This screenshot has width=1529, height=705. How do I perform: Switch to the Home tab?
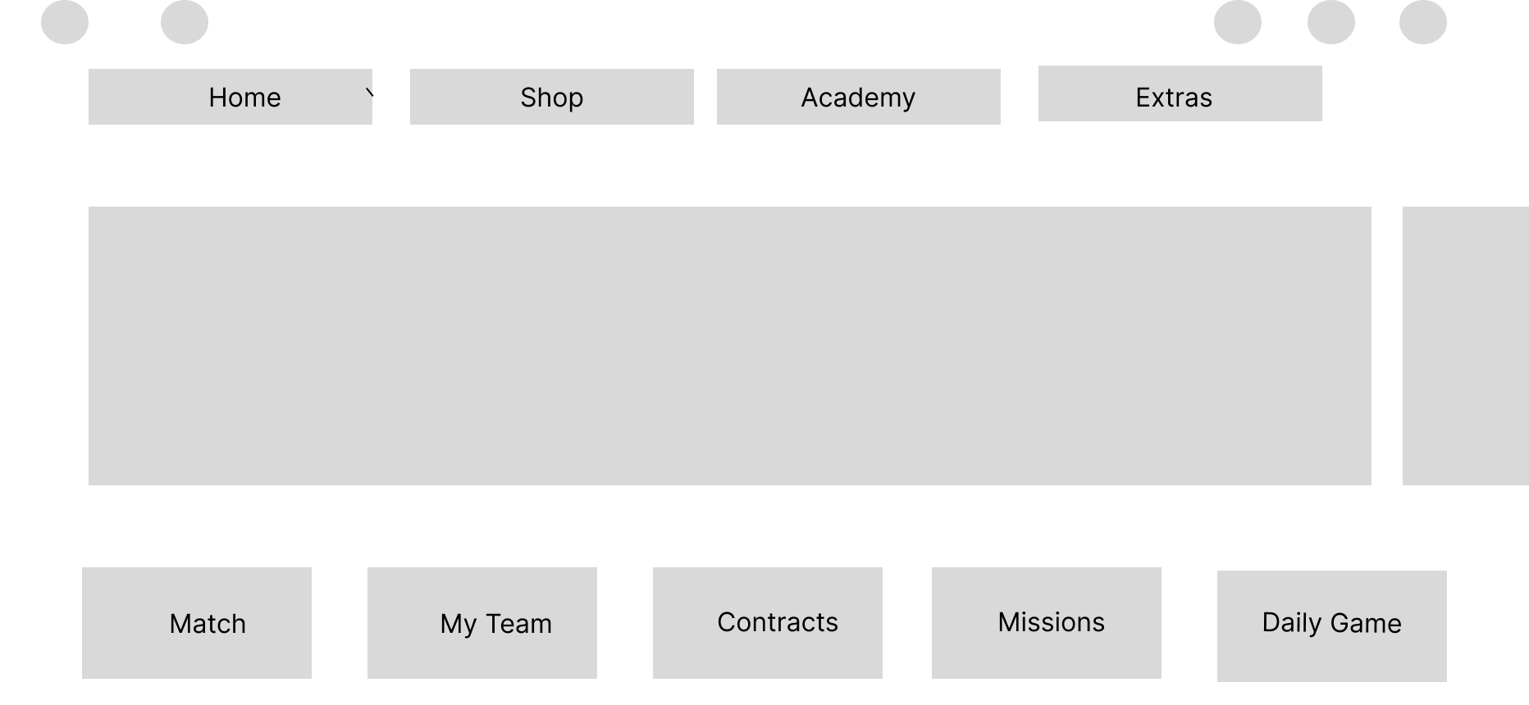point(230,96)
